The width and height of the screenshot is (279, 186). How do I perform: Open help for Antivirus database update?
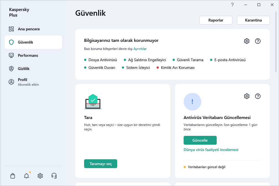pos(257,96)
